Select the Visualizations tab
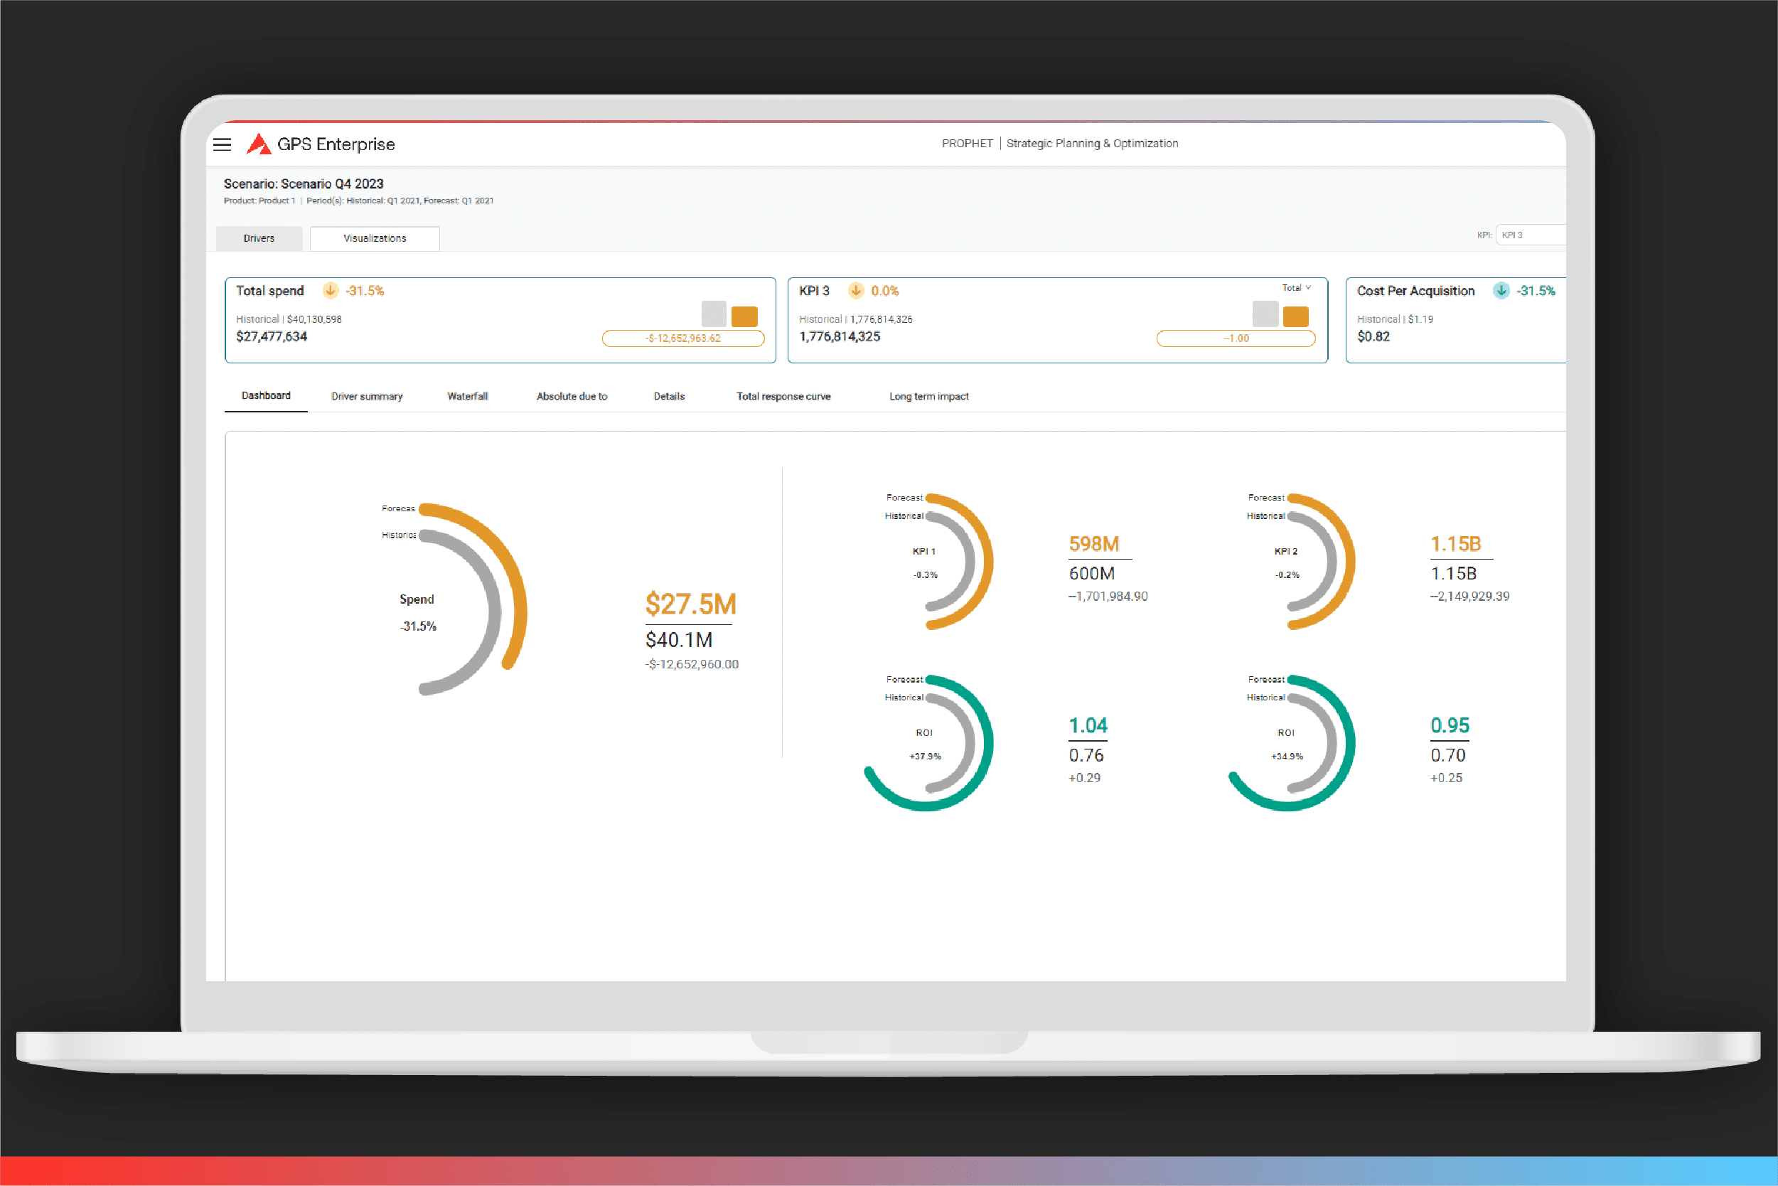1778x1186 pixels. tap(375, 238)
